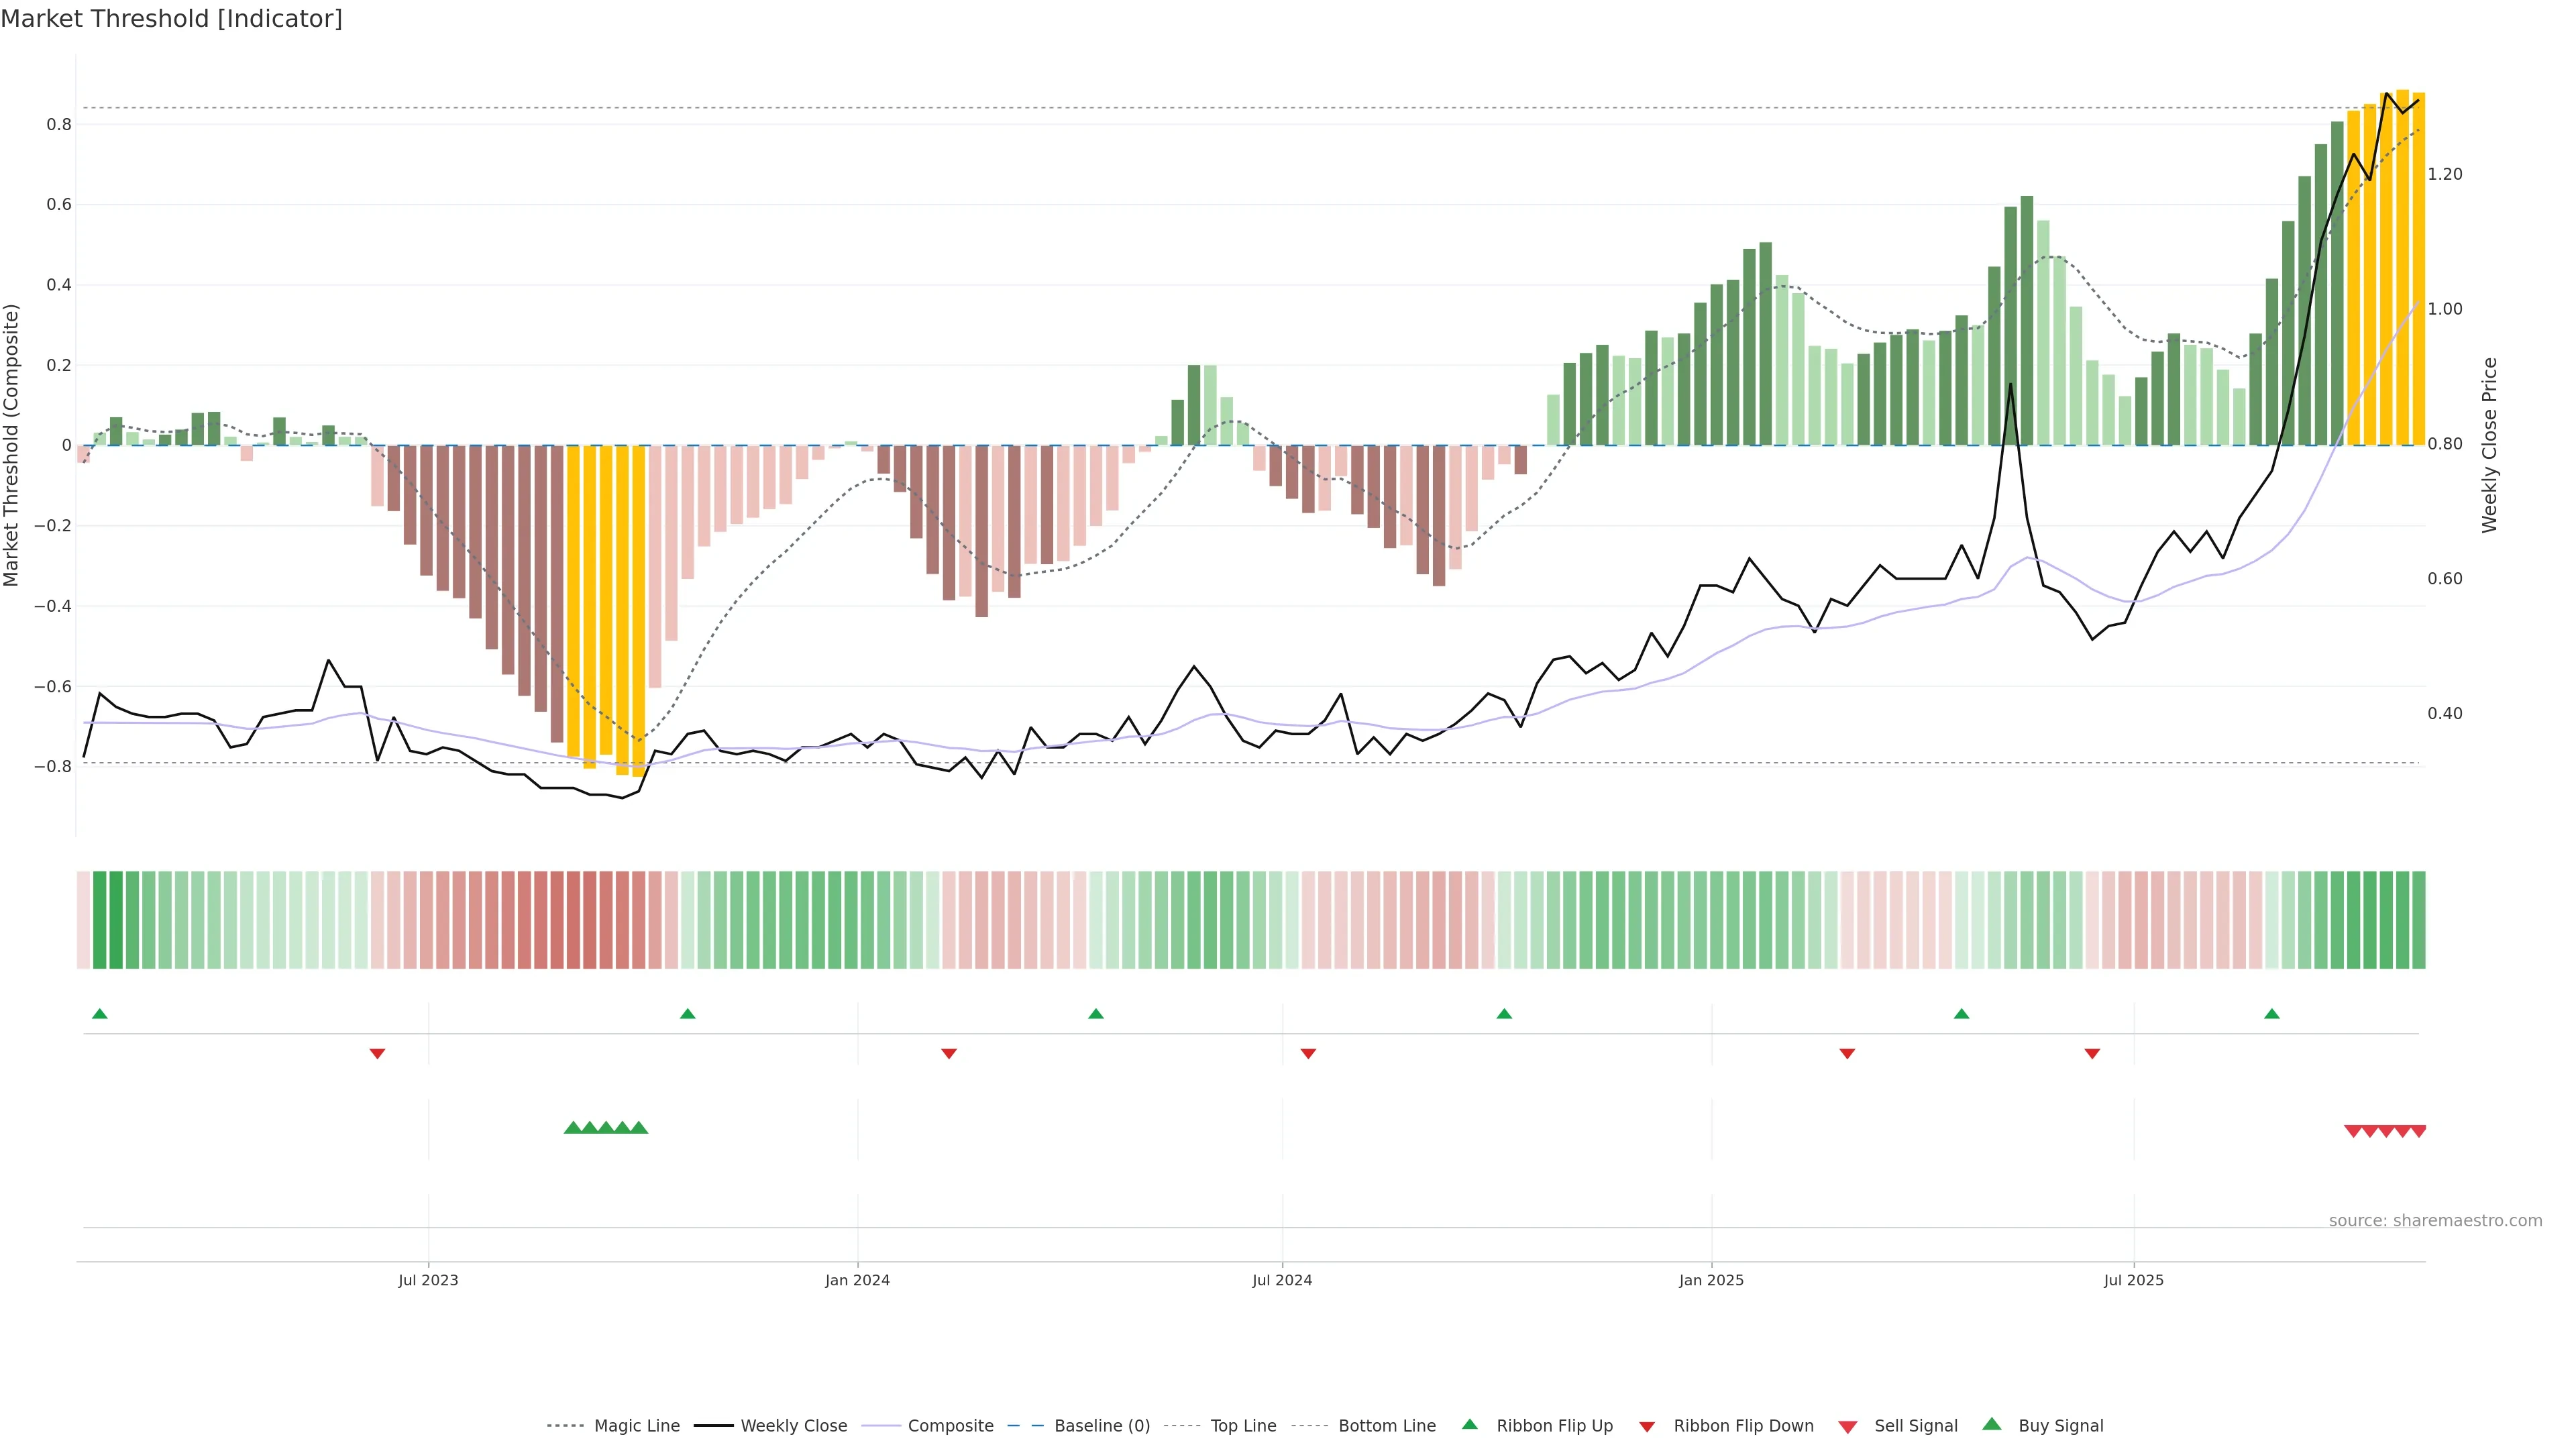Click the Jul 2025 x-axis label
Image resolution: width=2576 pixels, height=1449 pixels.
click(x=2133, y=1280)
